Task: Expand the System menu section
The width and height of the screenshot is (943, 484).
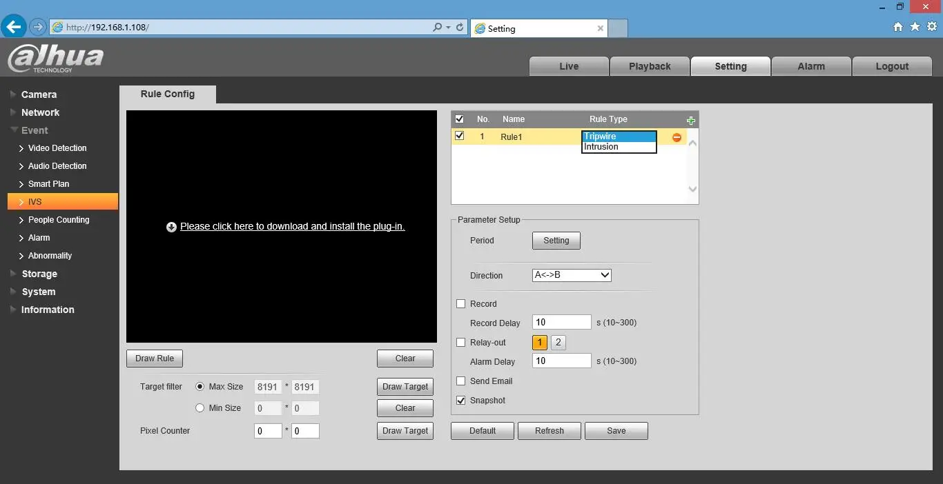Action: coord(38,292)
